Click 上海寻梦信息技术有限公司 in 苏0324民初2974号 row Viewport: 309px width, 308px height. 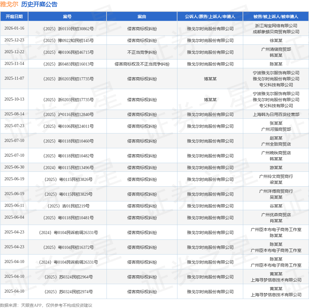pyautogui.click(x=276, y=295)
